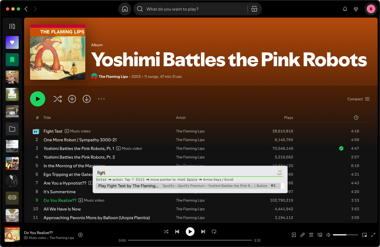The height and width of the screenshot is (247, 380).
Task: Open Liked Songs playlist tile
Action: tap(12, 42)
